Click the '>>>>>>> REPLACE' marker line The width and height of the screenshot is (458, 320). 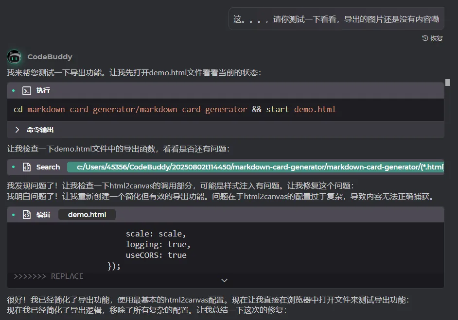[49, 276]
